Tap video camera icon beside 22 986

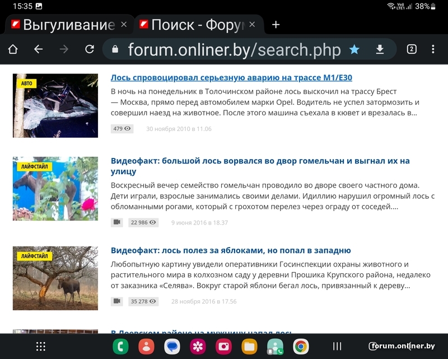[117, 222]
